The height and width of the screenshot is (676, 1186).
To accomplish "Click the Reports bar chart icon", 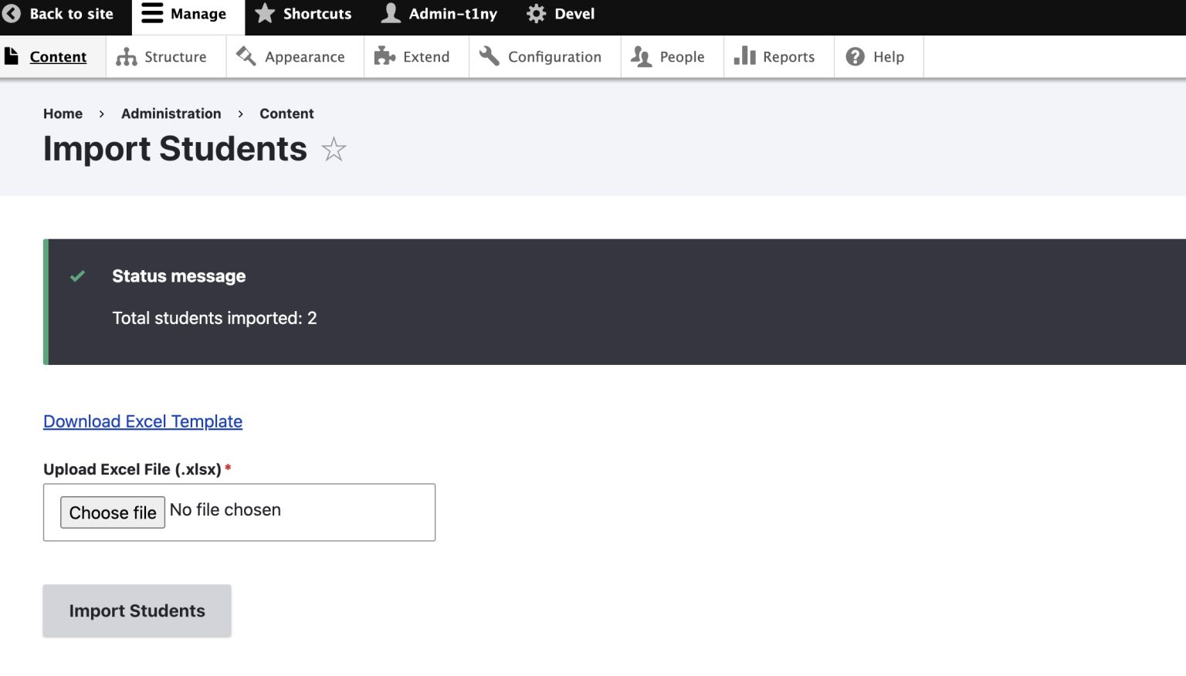I will (x=744, y=56).
